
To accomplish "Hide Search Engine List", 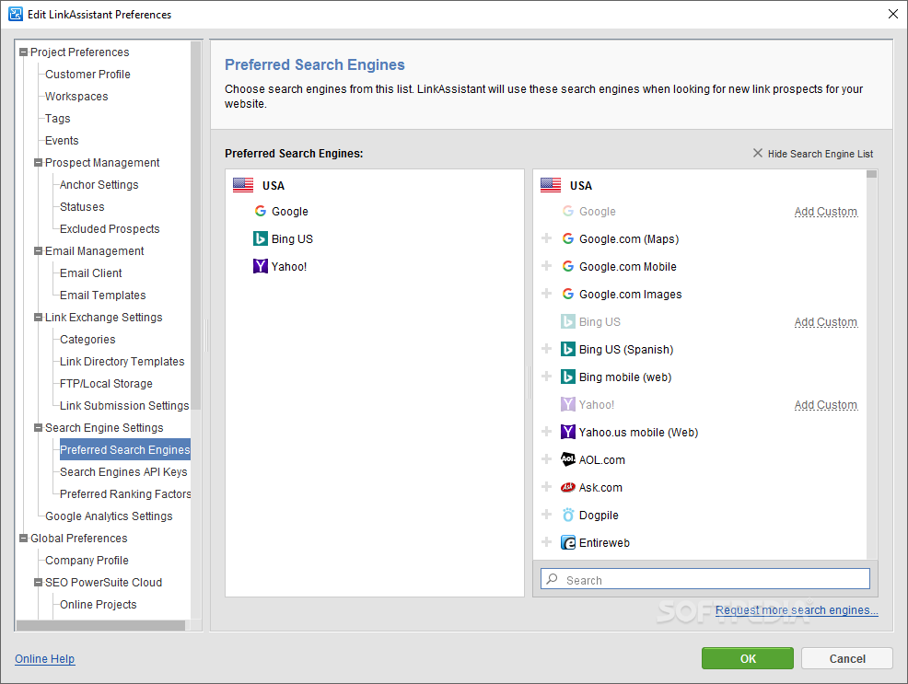I will click(813, 154).
